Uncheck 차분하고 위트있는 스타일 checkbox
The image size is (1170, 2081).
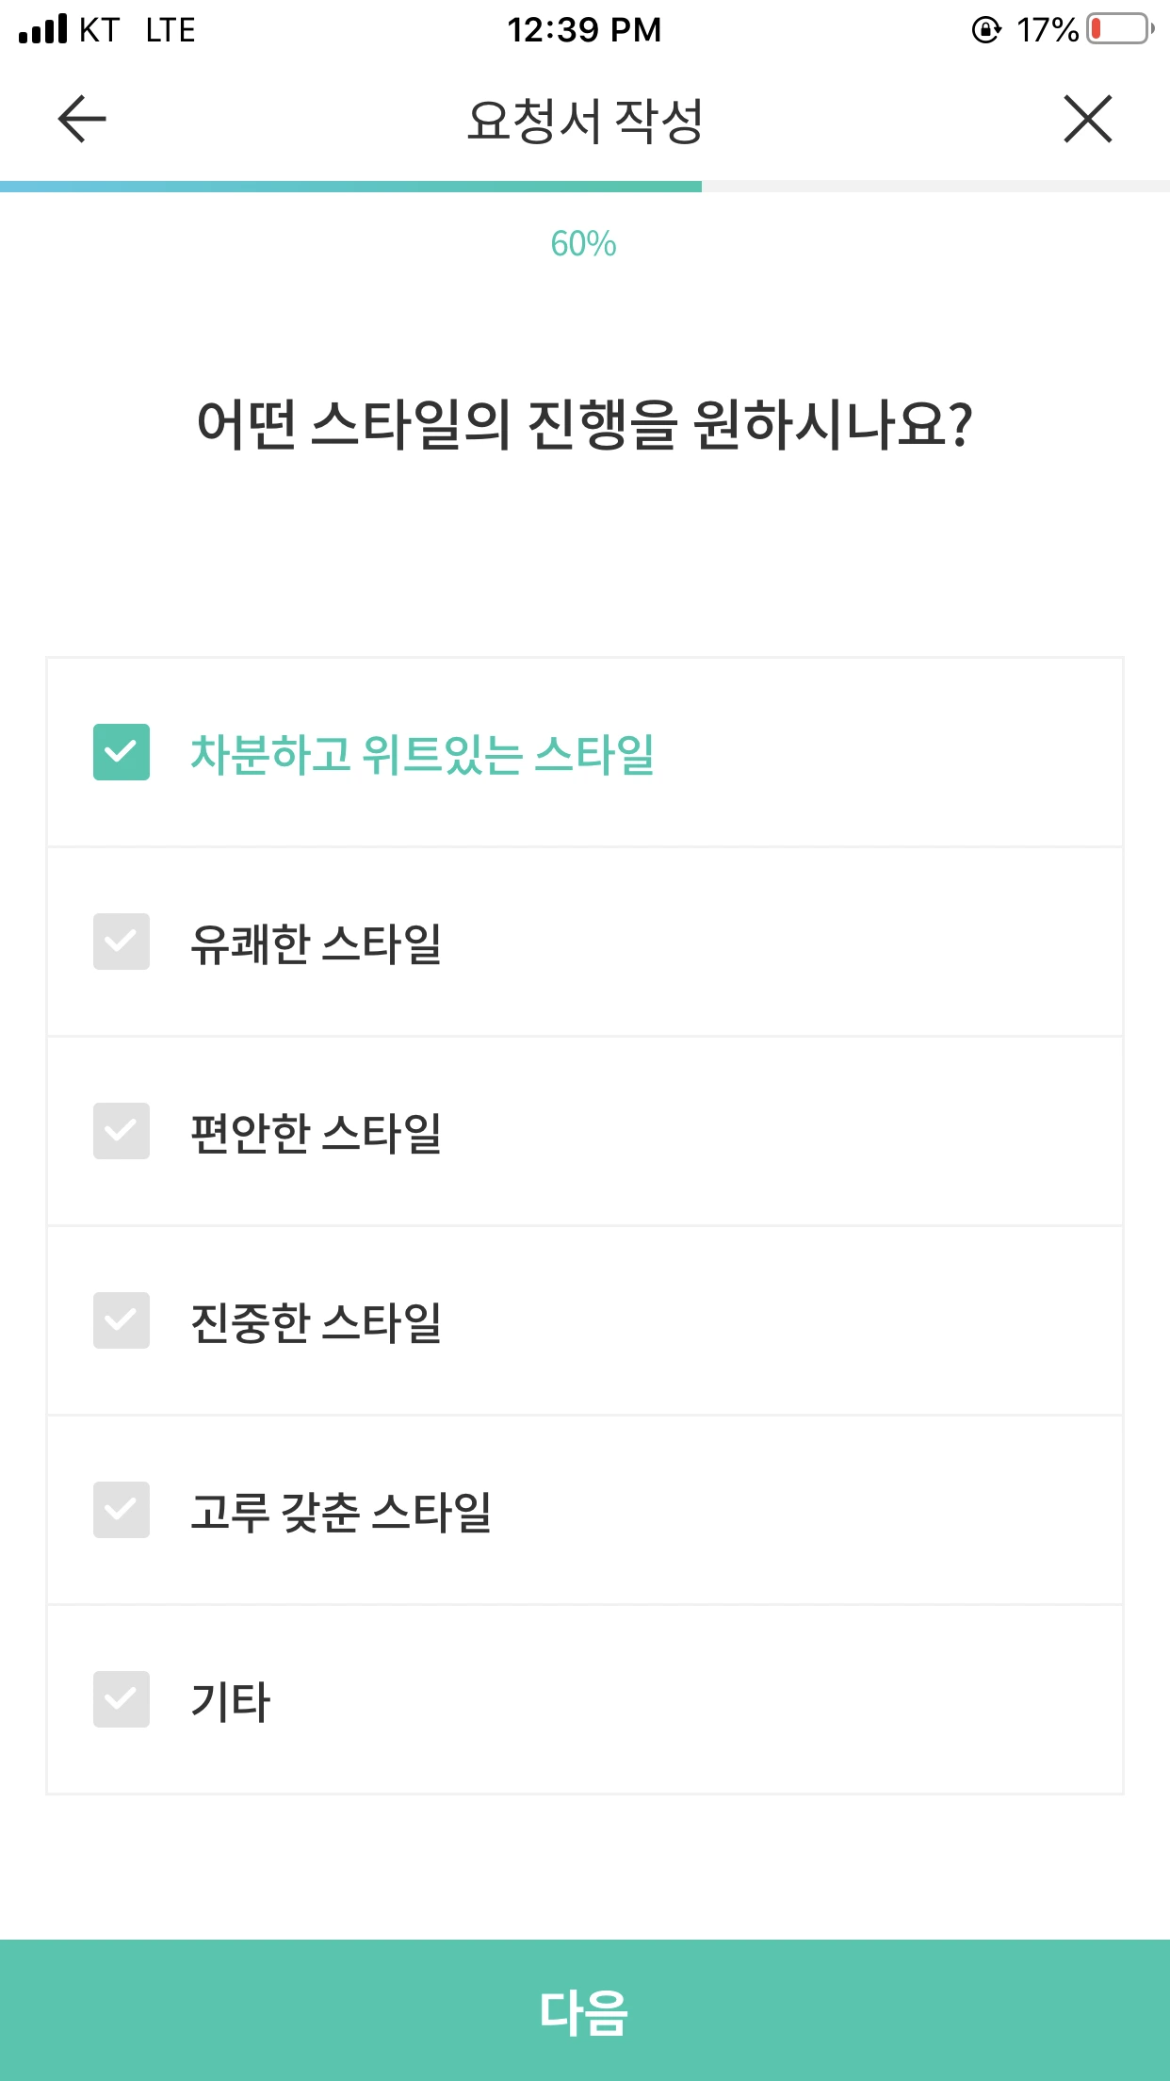(x=122, y=752)
